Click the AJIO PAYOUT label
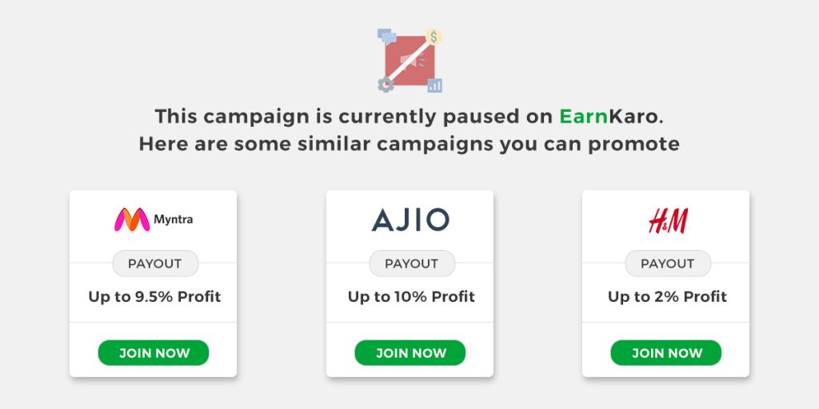 pyautogui.click(x=412, y=264)
